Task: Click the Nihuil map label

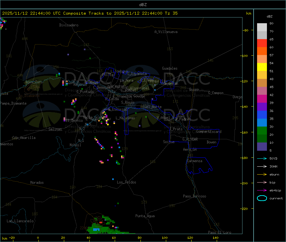Action: click(x=75, y=145)
